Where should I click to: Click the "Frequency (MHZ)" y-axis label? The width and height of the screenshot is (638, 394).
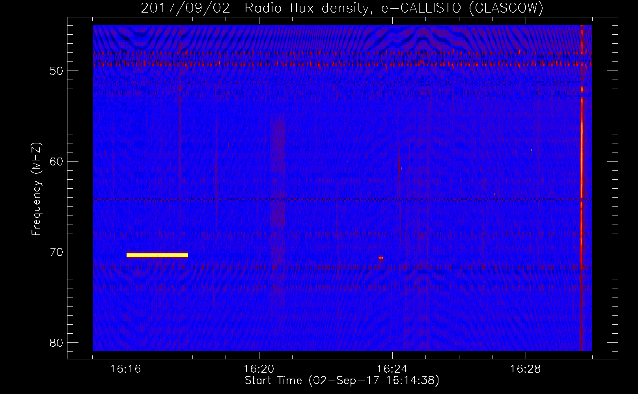tap(36, 189)
